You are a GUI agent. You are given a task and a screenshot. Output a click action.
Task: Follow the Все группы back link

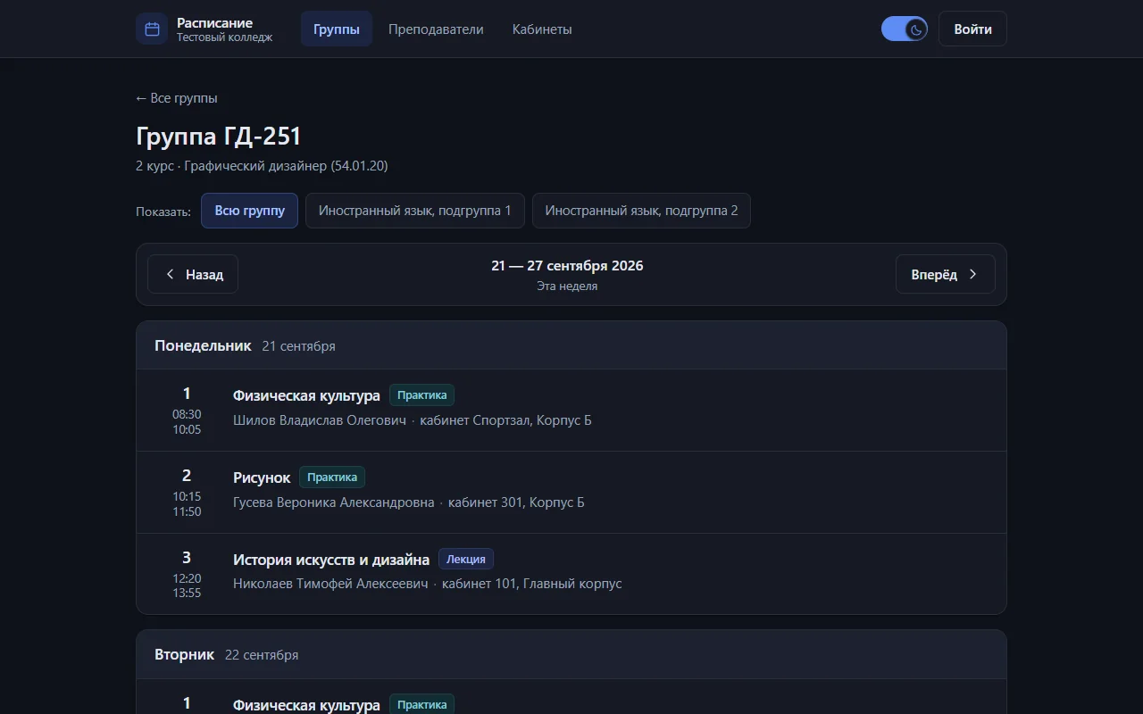pos(177,98)
